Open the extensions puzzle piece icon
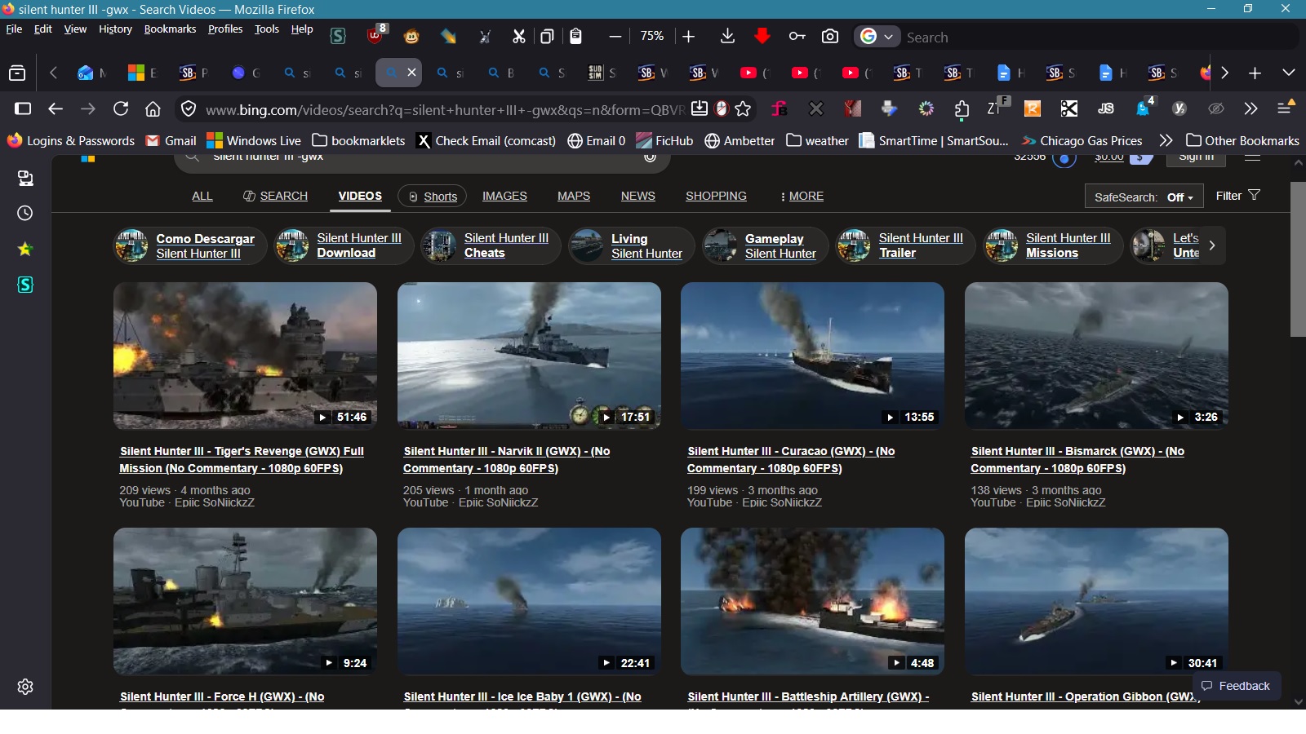 point(962,108)
